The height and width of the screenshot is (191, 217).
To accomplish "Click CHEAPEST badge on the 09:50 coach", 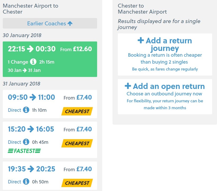I will tap(77, 112).
